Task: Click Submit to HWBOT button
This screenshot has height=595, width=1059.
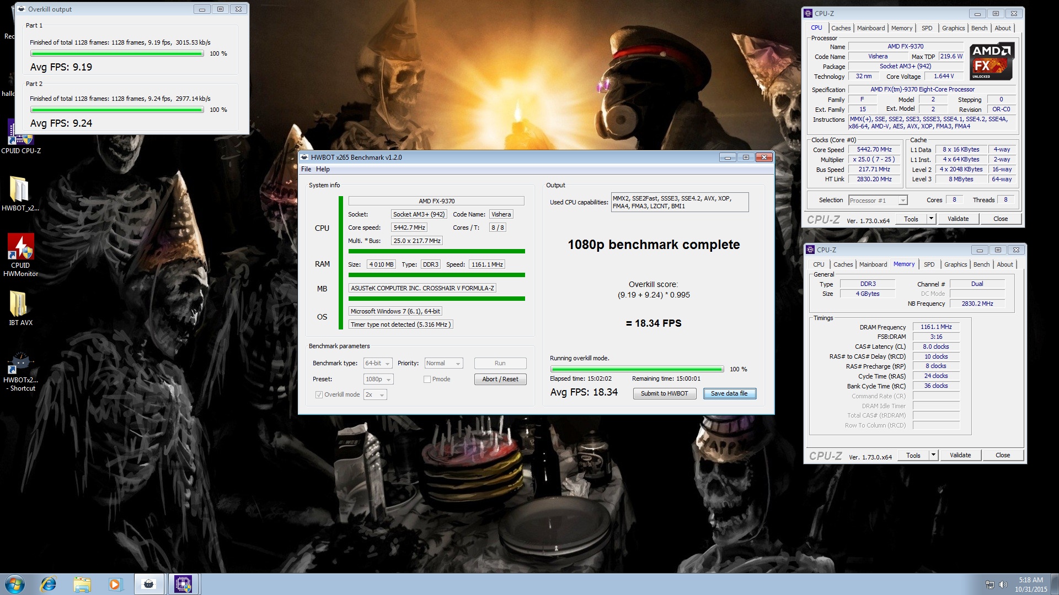Action: coord(665,394)
